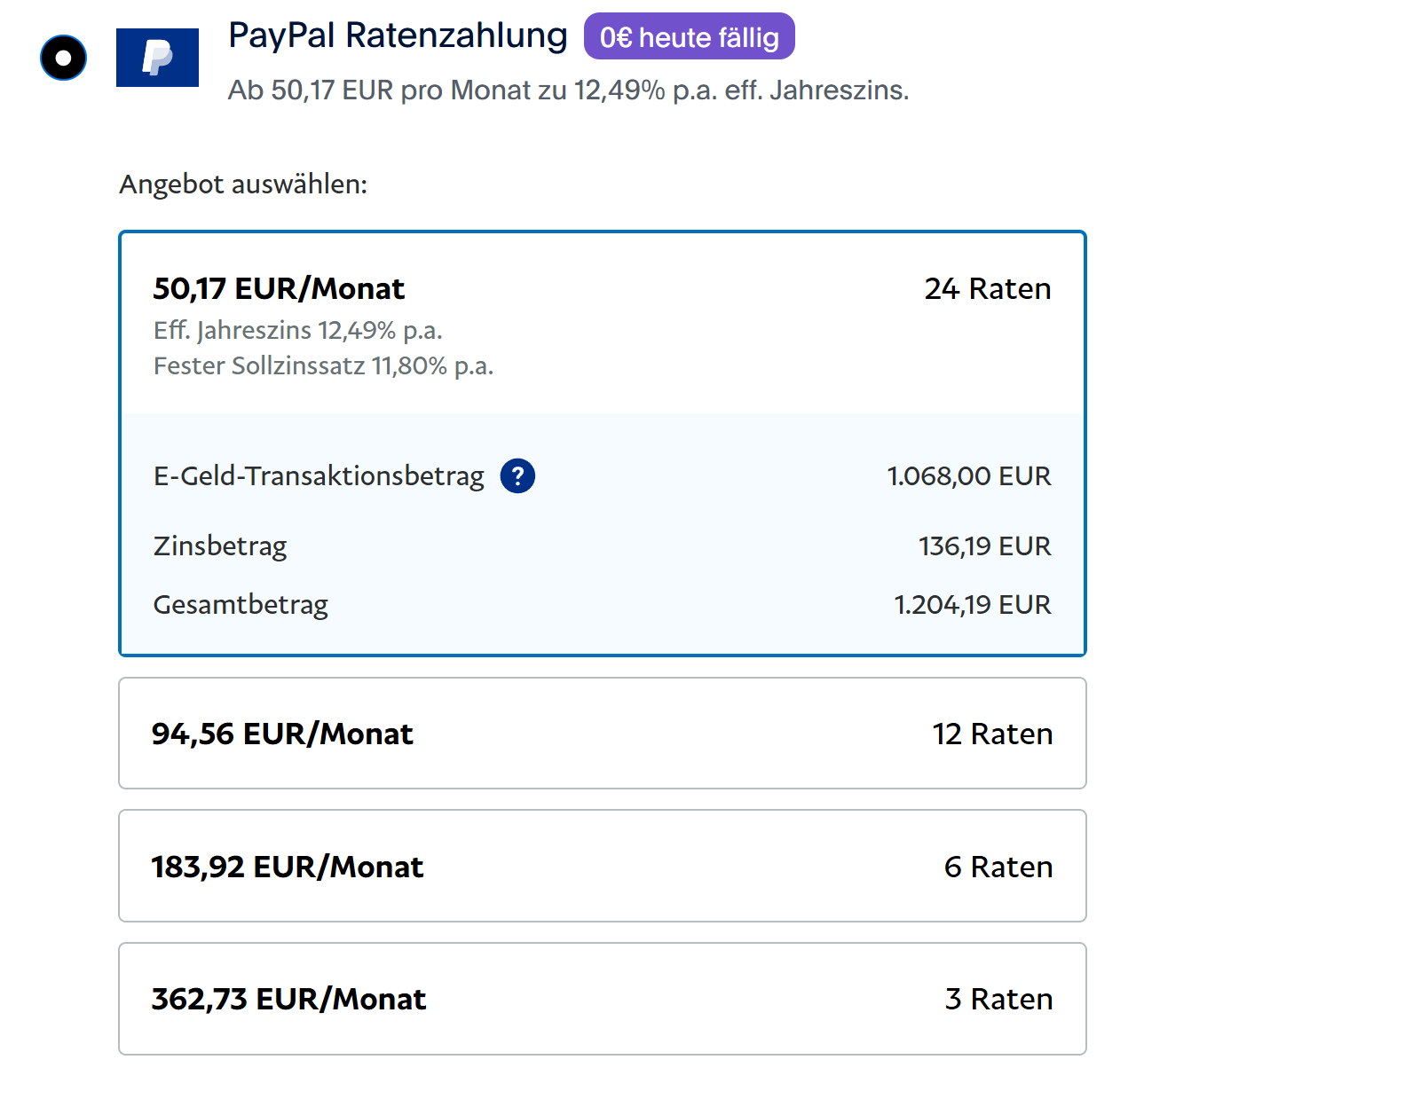Click the Gesamtbetrag 1.204,19 EUR amount

coord(972,605)
